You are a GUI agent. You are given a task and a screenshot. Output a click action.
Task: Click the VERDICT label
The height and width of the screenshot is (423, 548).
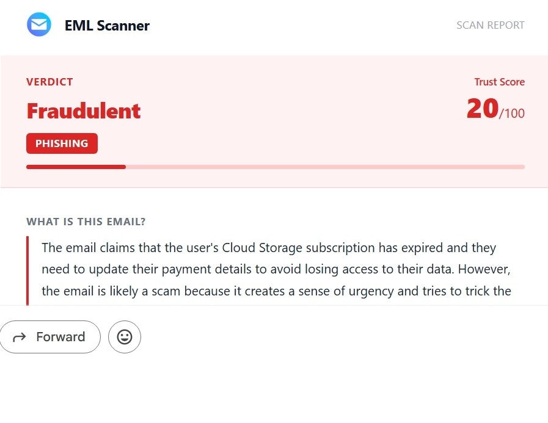point(49,82)
